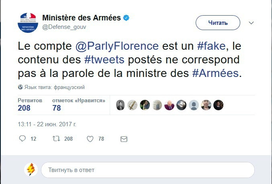
Task: Click the Твитнуть в ответ field
Action: pos(147,170)
